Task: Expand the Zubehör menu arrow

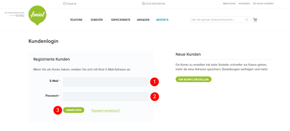Action: coord(105,20)
